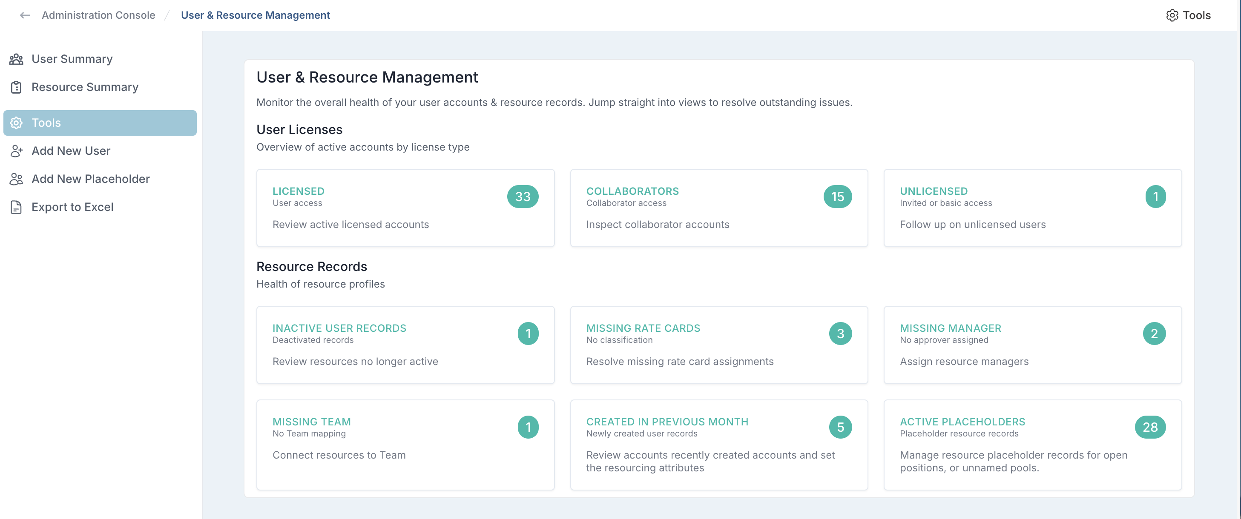Click the Add New Placeholder icon
Screen dimensions: 1241x519
pos(16,179)
